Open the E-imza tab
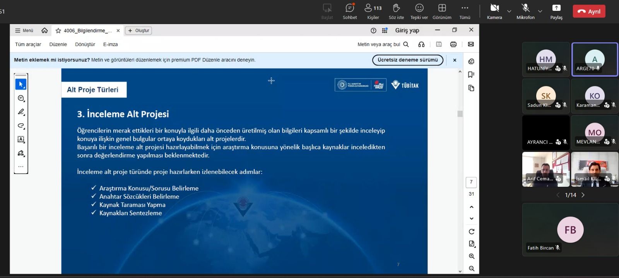Image resolution: width=619 pixels, height=278 pixels. tap(110, 44)
